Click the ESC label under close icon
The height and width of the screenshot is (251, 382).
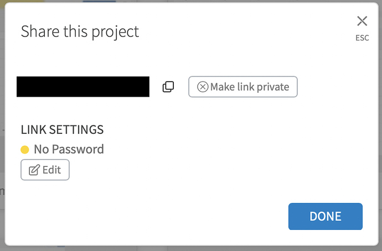tap(362, 39)
